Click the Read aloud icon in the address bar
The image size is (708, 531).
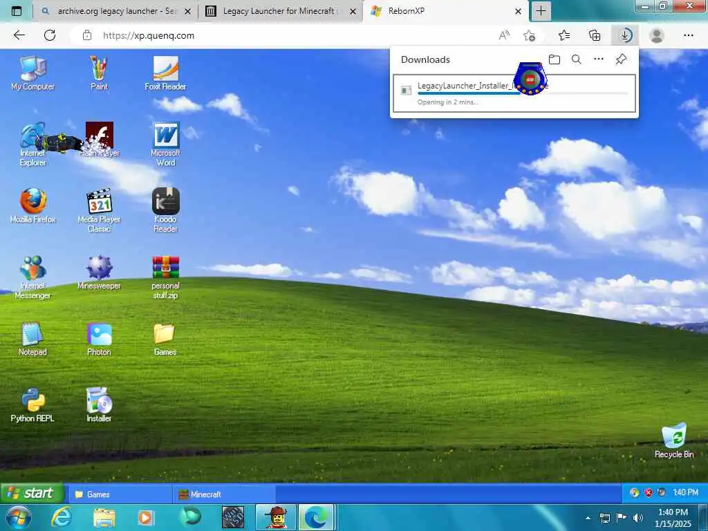[x=504, y=35]
